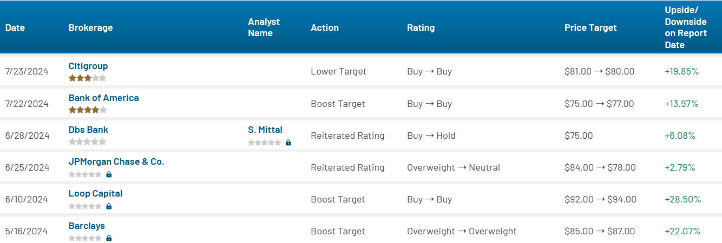Sort by Upside/Downside on Report Date header
The image size is (722, 243).
(686, 28)
